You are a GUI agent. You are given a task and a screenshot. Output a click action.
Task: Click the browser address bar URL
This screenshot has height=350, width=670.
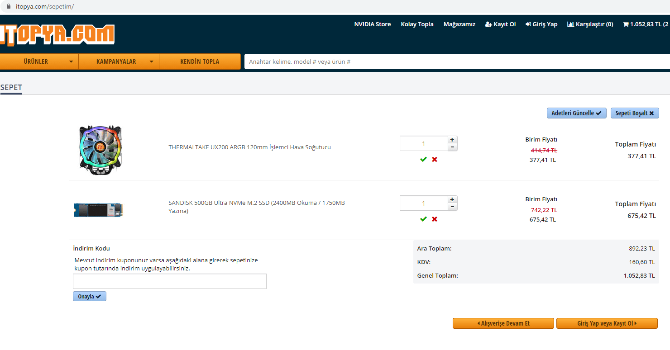click(44, 6)
